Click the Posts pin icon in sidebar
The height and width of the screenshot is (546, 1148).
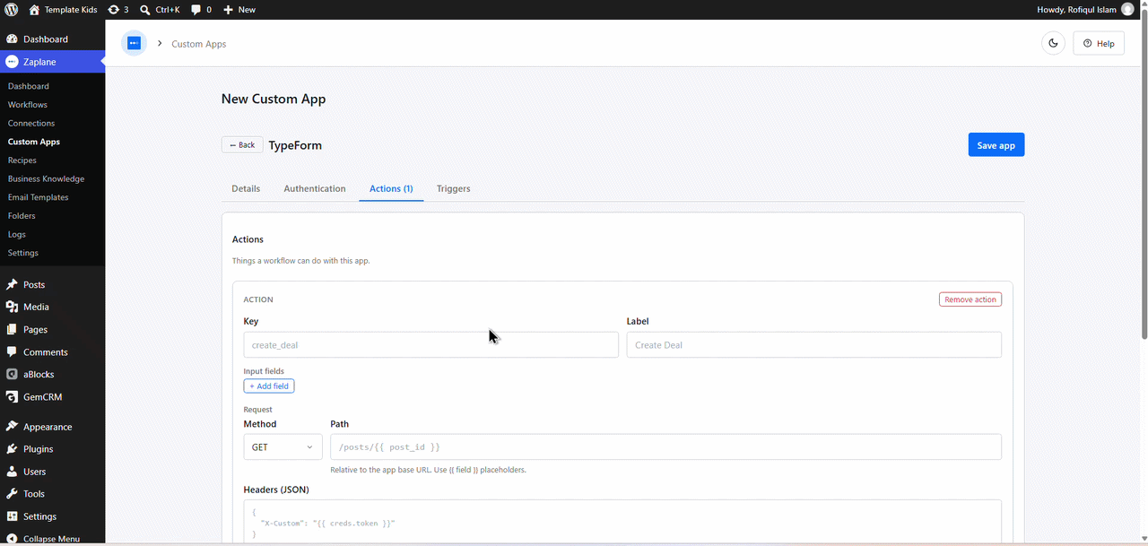[x=12, y=284]
